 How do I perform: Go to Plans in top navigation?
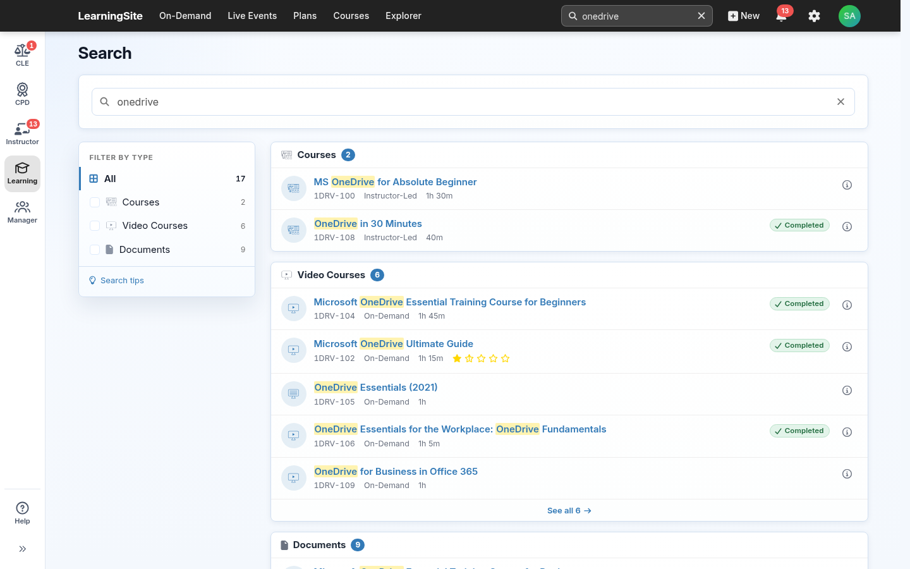(305, 16)
